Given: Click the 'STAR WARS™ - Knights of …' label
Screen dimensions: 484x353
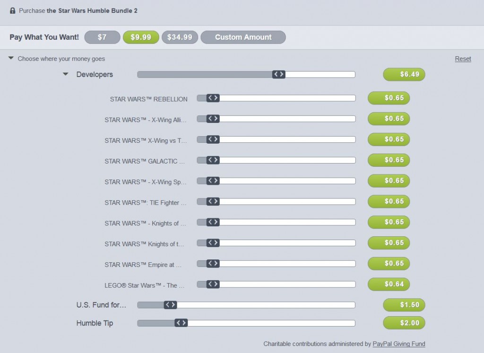Looking at the screenshot, I should point(145,223).
